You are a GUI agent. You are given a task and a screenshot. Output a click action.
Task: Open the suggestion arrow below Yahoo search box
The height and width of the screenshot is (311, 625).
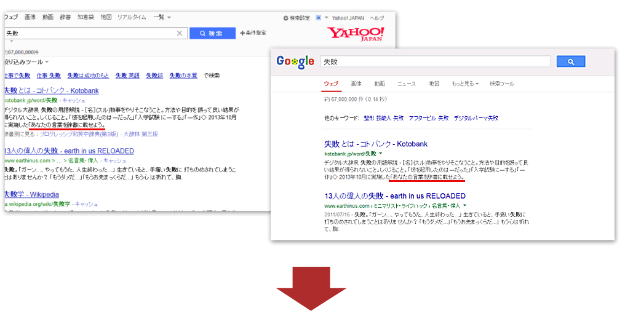click(x=12, y=41)
